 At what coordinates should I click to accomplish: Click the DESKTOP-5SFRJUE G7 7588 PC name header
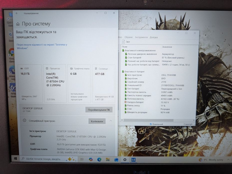(x=33, y=110)
